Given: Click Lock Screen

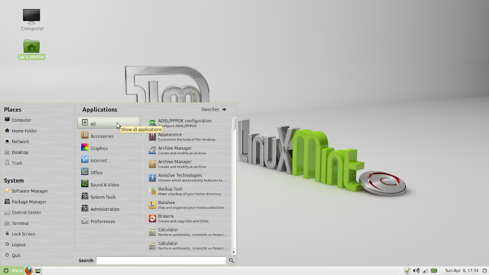Looking at the screenshot, I should (20, 234).
